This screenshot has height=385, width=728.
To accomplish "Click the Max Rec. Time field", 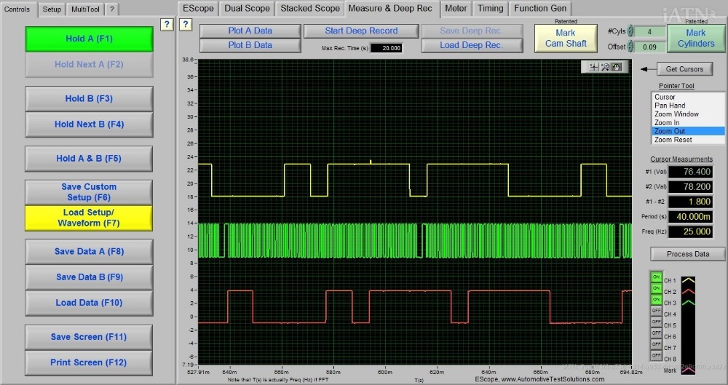I will 387,48.
